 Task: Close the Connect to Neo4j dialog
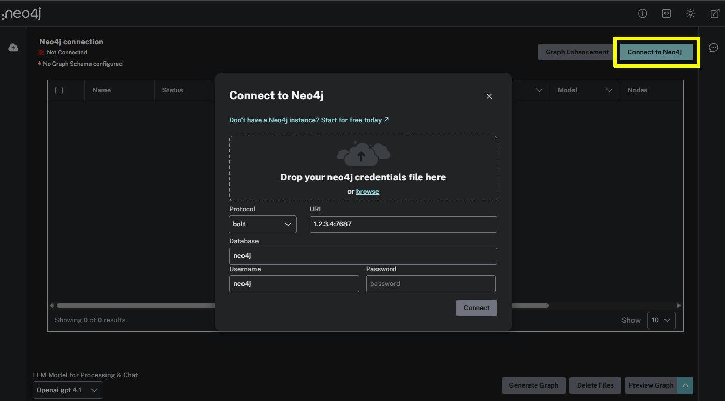click(489, 96)
